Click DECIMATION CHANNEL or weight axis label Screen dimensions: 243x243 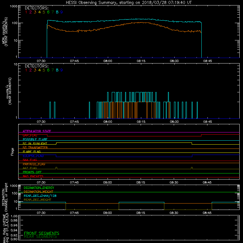click(x=5, y=197)
